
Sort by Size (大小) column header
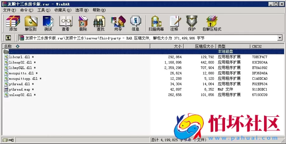click(x=167, y=46)
